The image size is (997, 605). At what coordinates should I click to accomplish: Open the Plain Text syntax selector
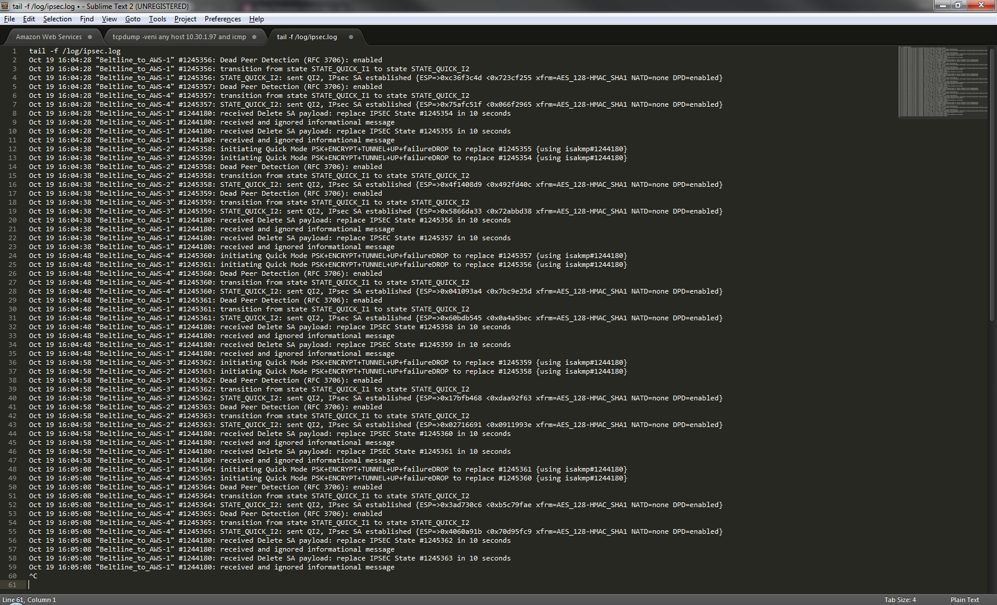point(964,600)
